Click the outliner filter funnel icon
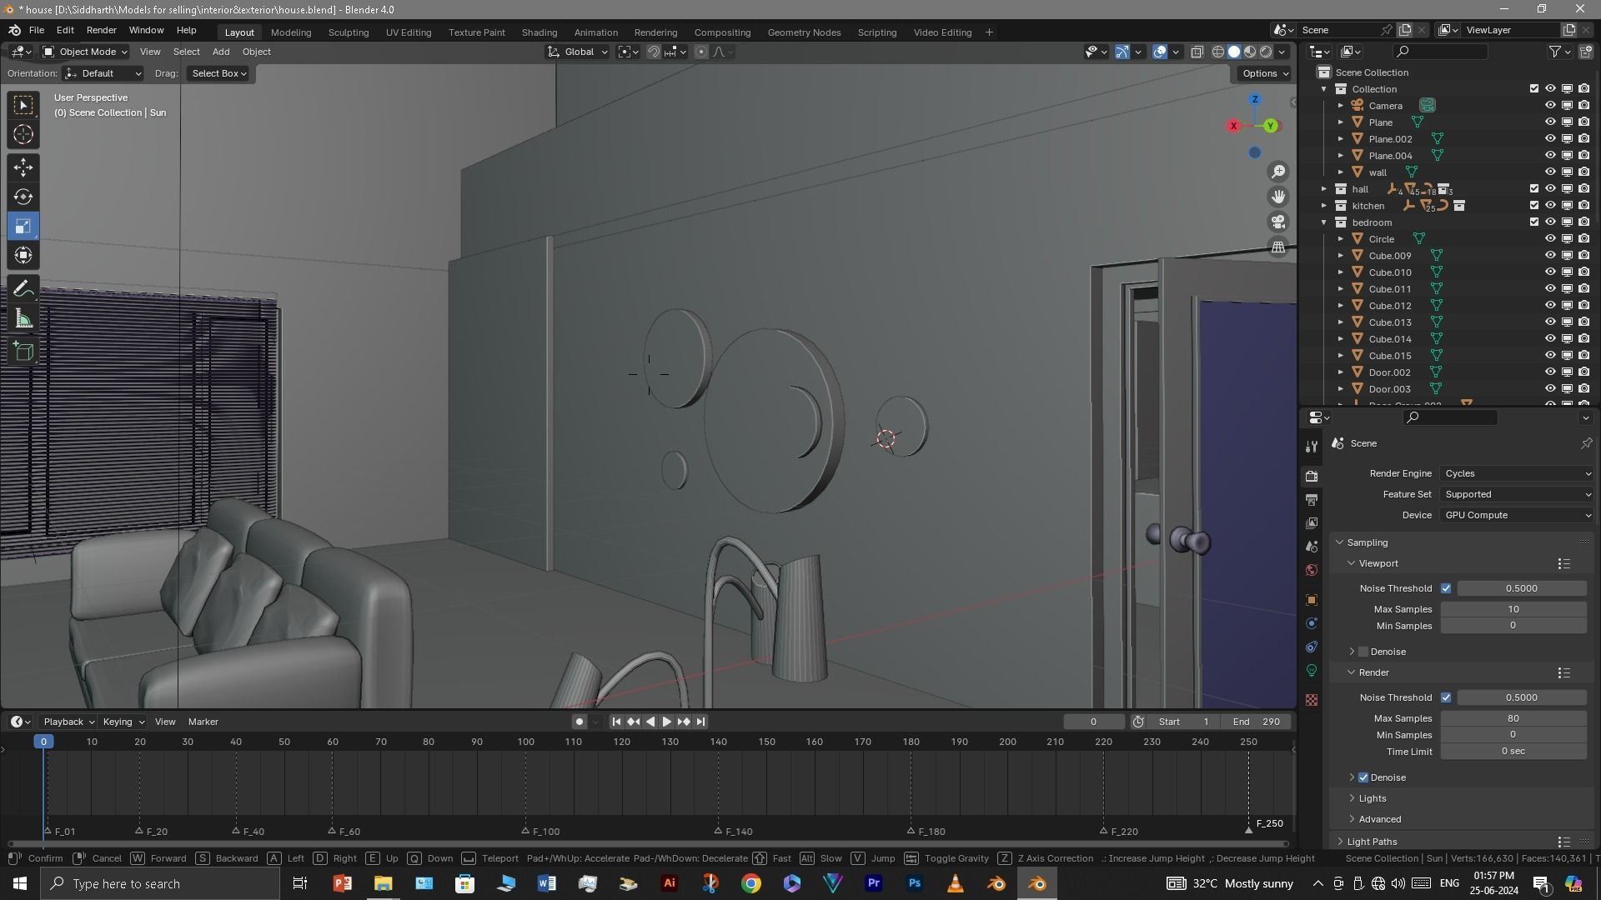The image size is (1601, 900). 1556,52
